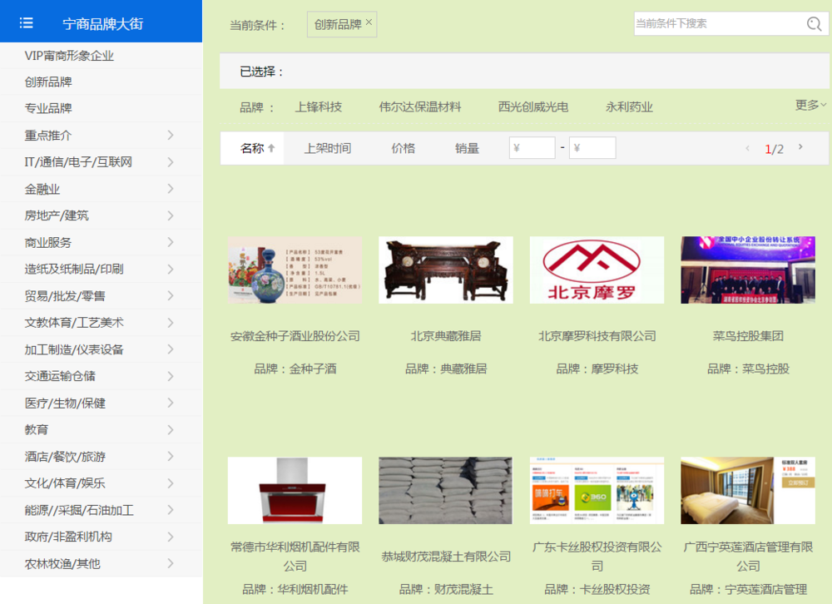Viewport: 832px width, 604px height.
Task: Click the minimum price field
Action: click(x=532, y=147)
